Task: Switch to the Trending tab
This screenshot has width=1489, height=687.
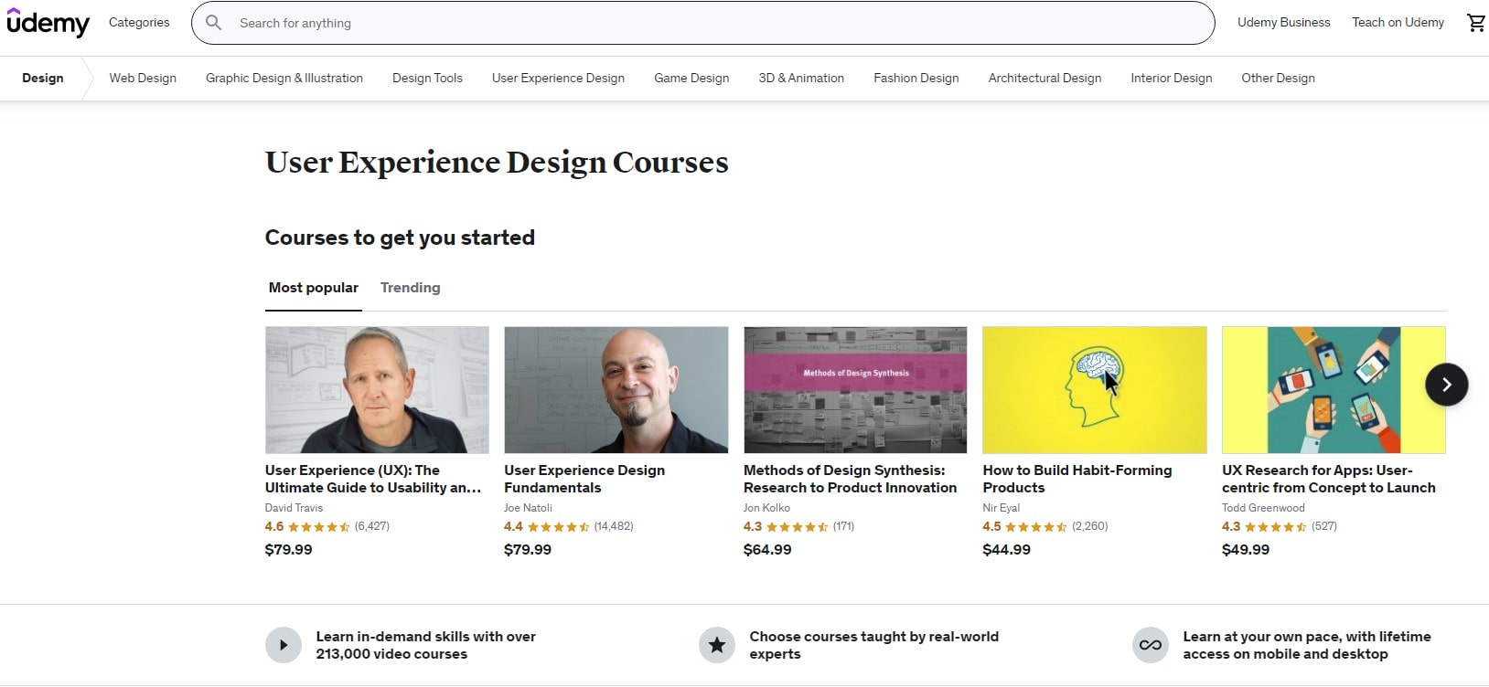Action: point(410,288)
